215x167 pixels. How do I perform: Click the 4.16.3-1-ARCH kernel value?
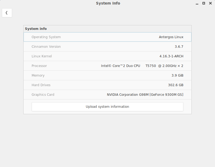tap(171, 56)
